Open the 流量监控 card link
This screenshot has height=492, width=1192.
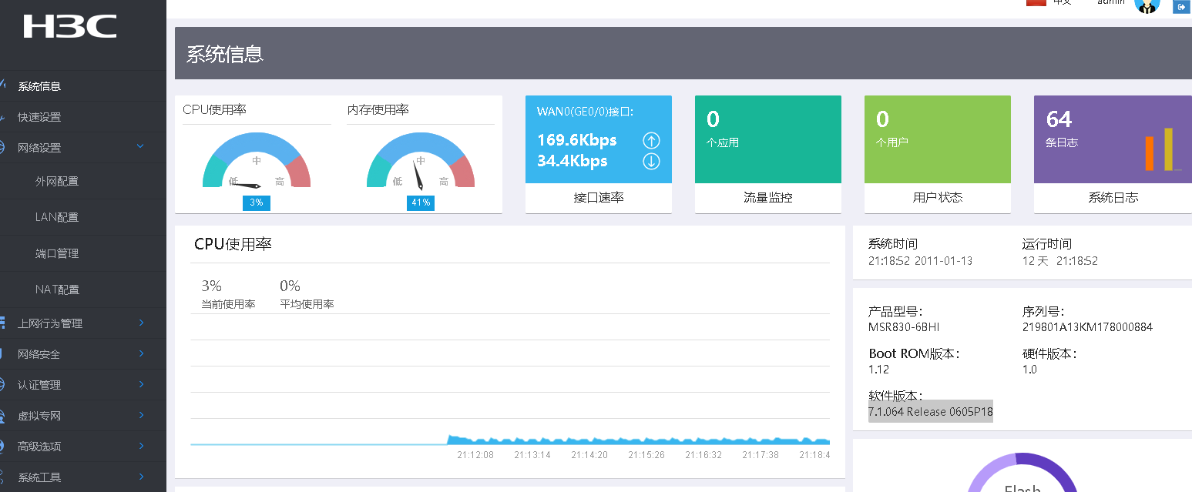pos(768,198)
